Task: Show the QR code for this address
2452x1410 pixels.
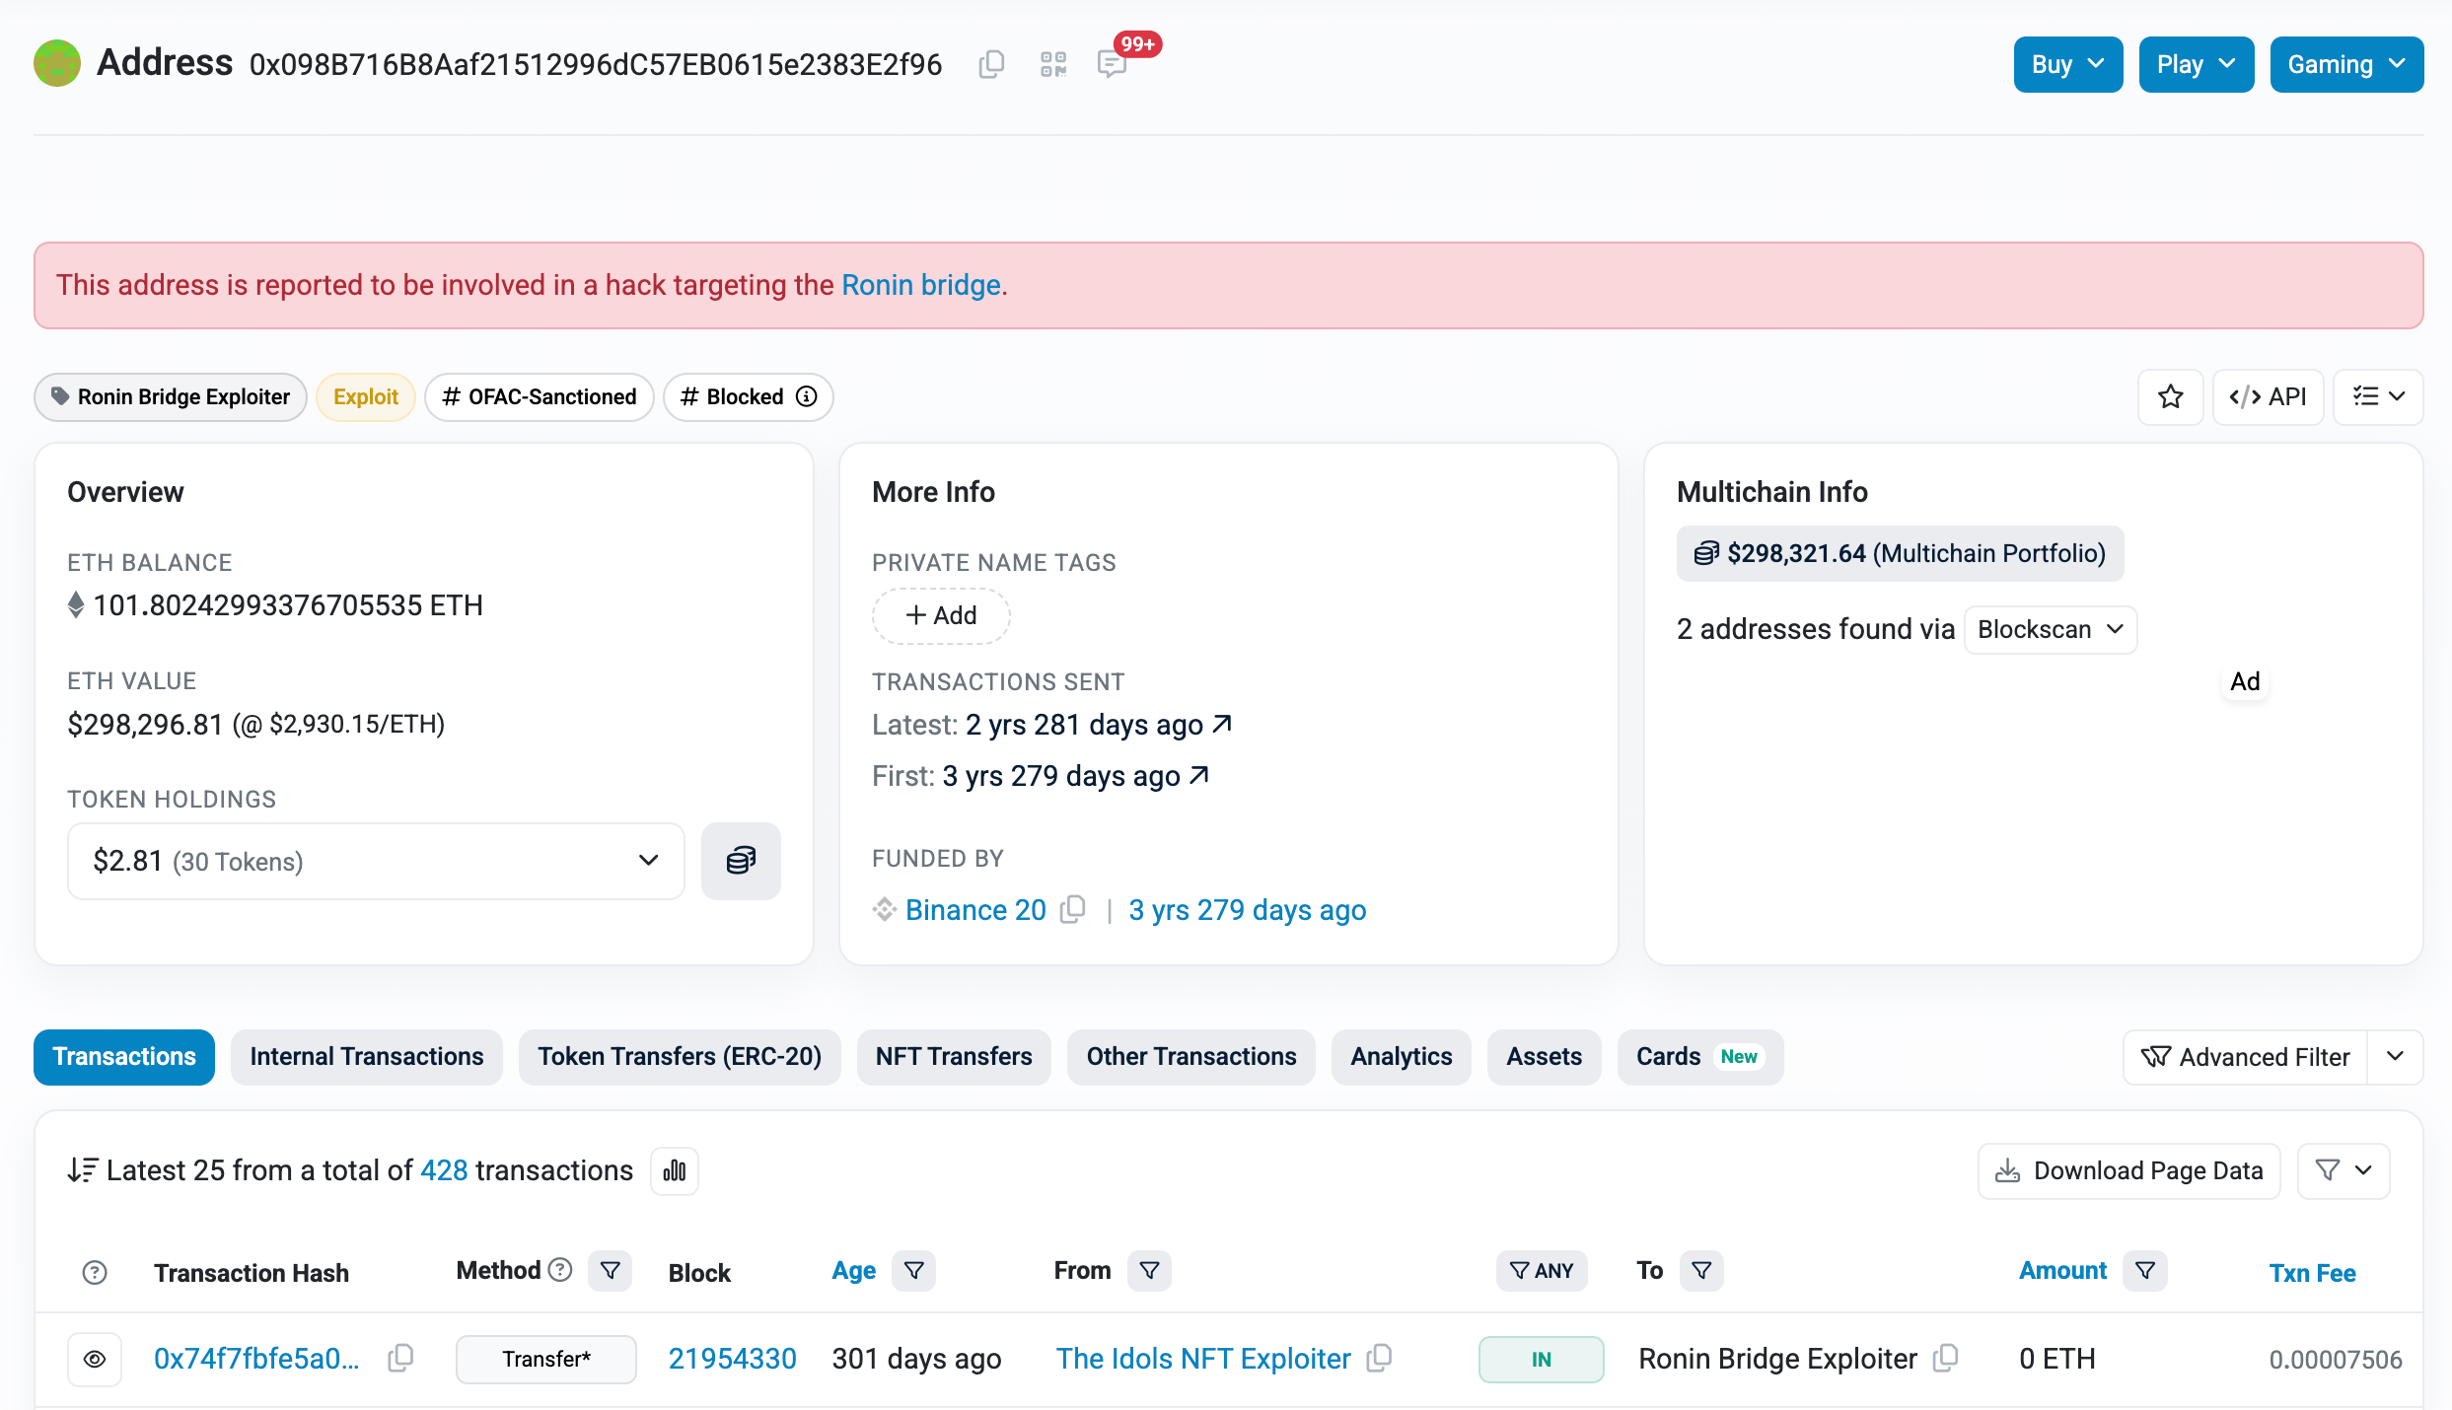Action: (x=1052, y=63)
